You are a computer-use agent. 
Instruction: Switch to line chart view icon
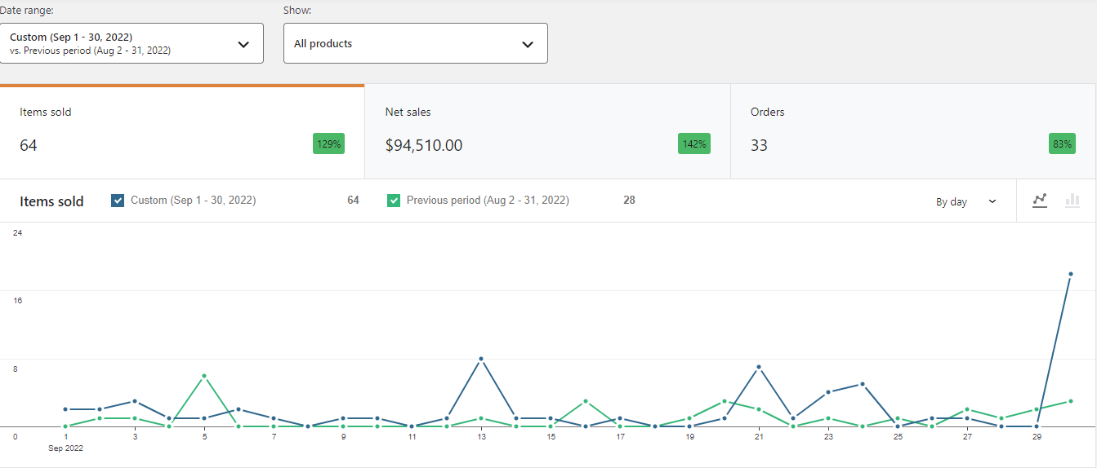(1040, 201)
